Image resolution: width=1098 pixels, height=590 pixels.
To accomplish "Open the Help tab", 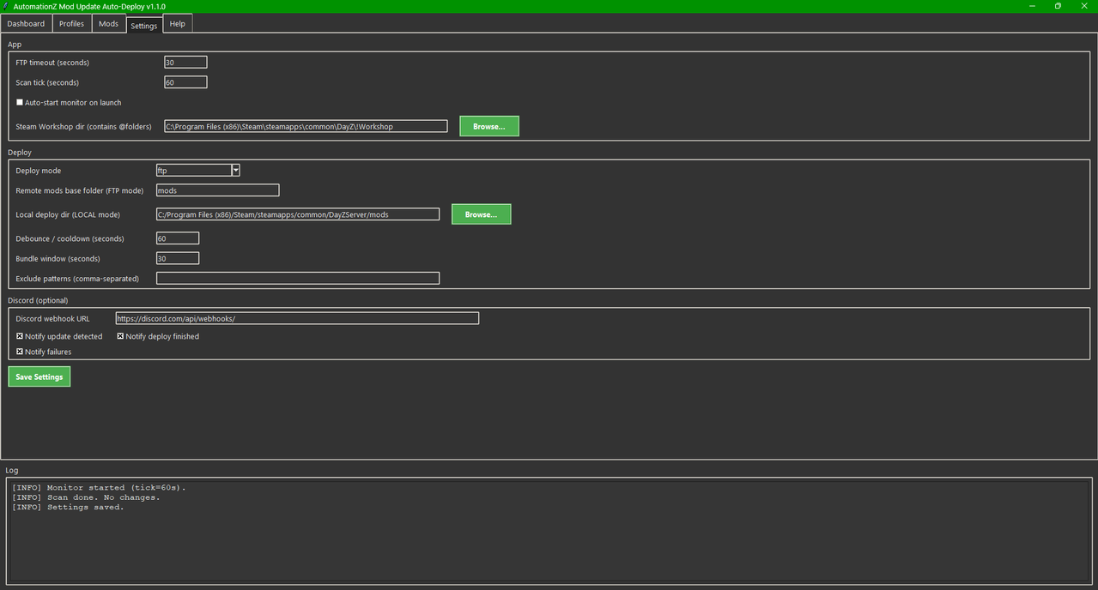I will [178, 24].
